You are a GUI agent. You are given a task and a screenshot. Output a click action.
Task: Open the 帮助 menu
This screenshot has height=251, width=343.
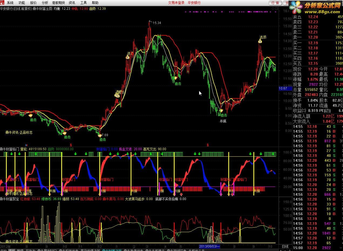[x=95, y=3]
